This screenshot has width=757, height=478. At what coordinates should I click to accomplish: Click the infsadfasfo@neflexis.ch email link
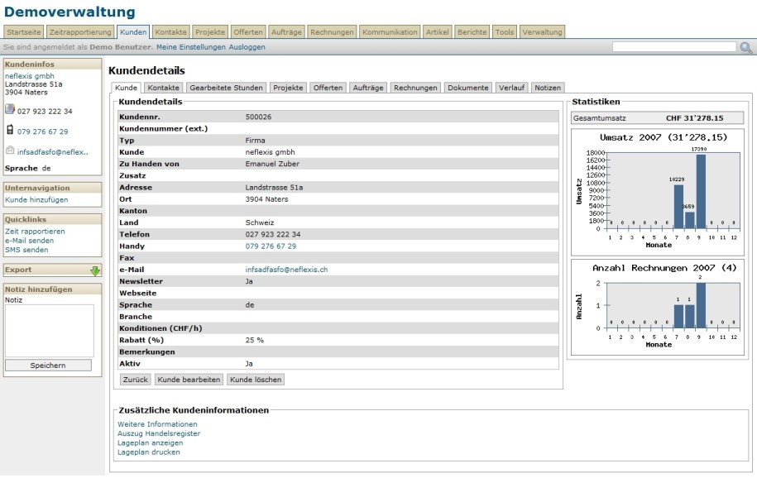(286, 270)
